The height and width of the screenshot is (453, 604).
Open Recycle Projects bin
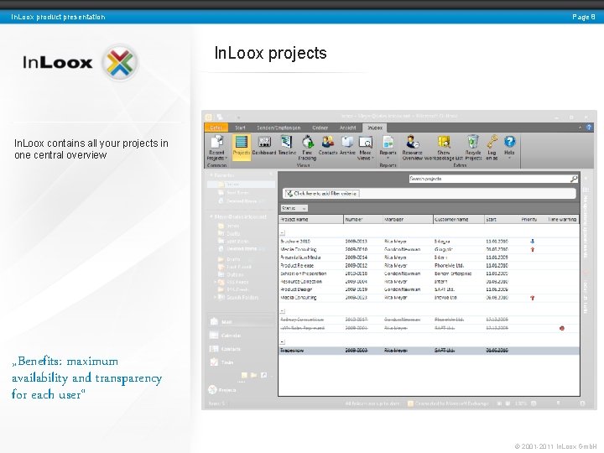click(473, 148)
